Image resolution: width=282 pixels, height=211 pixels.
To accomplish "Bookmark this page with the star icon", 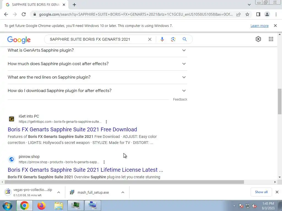I will (x=247, y=14).
